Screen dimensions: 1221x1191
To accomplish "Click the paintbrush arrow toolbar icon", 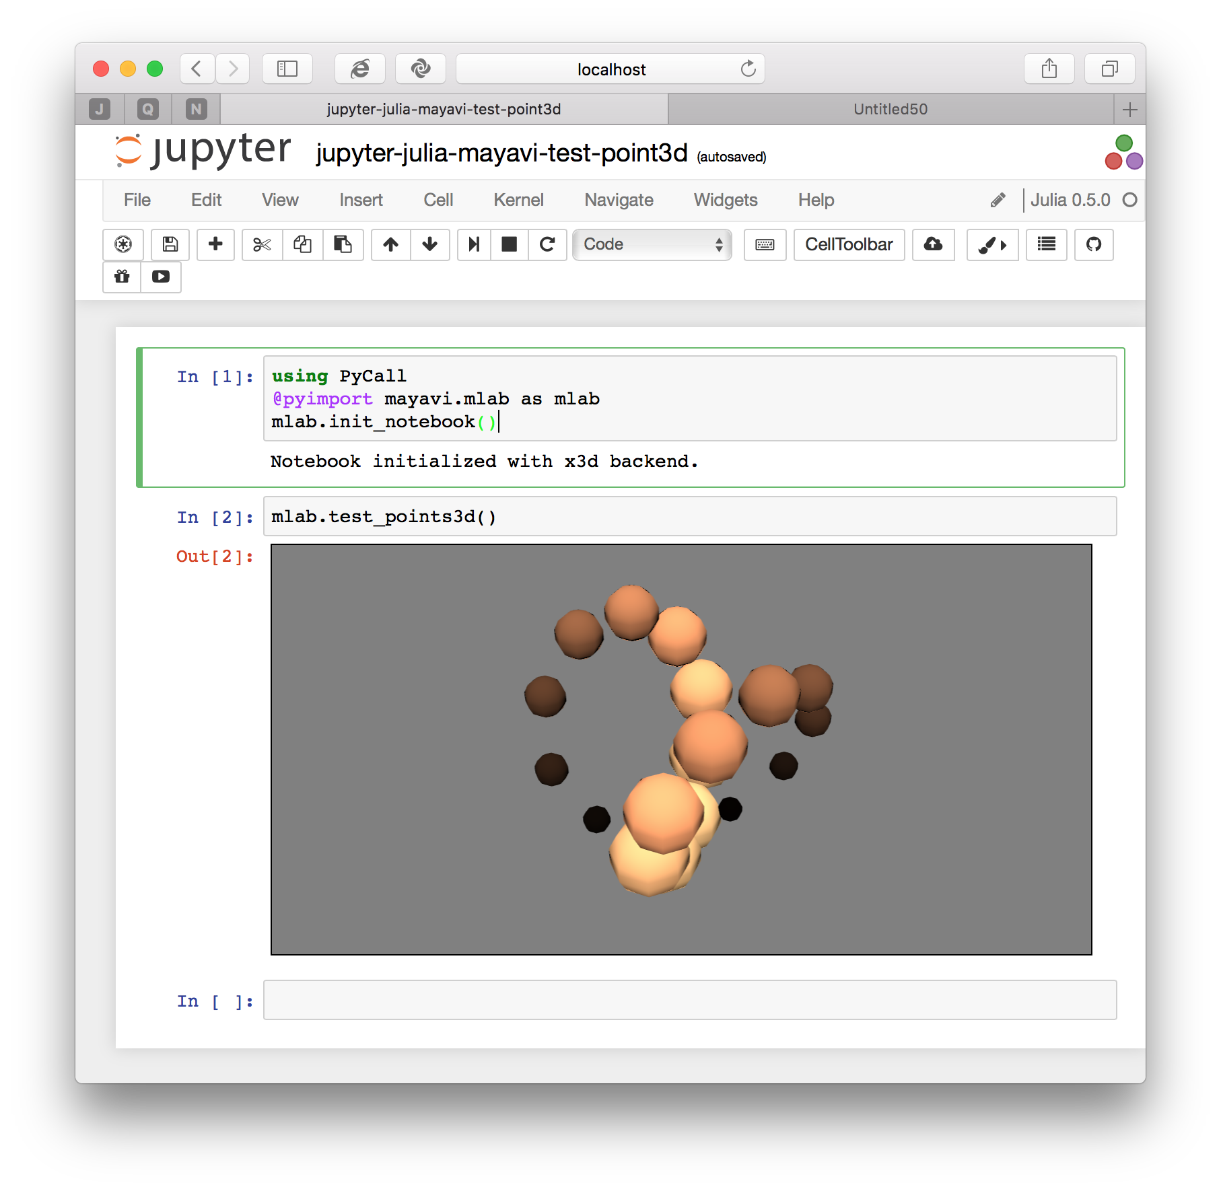I will click(x=992, y=244).
